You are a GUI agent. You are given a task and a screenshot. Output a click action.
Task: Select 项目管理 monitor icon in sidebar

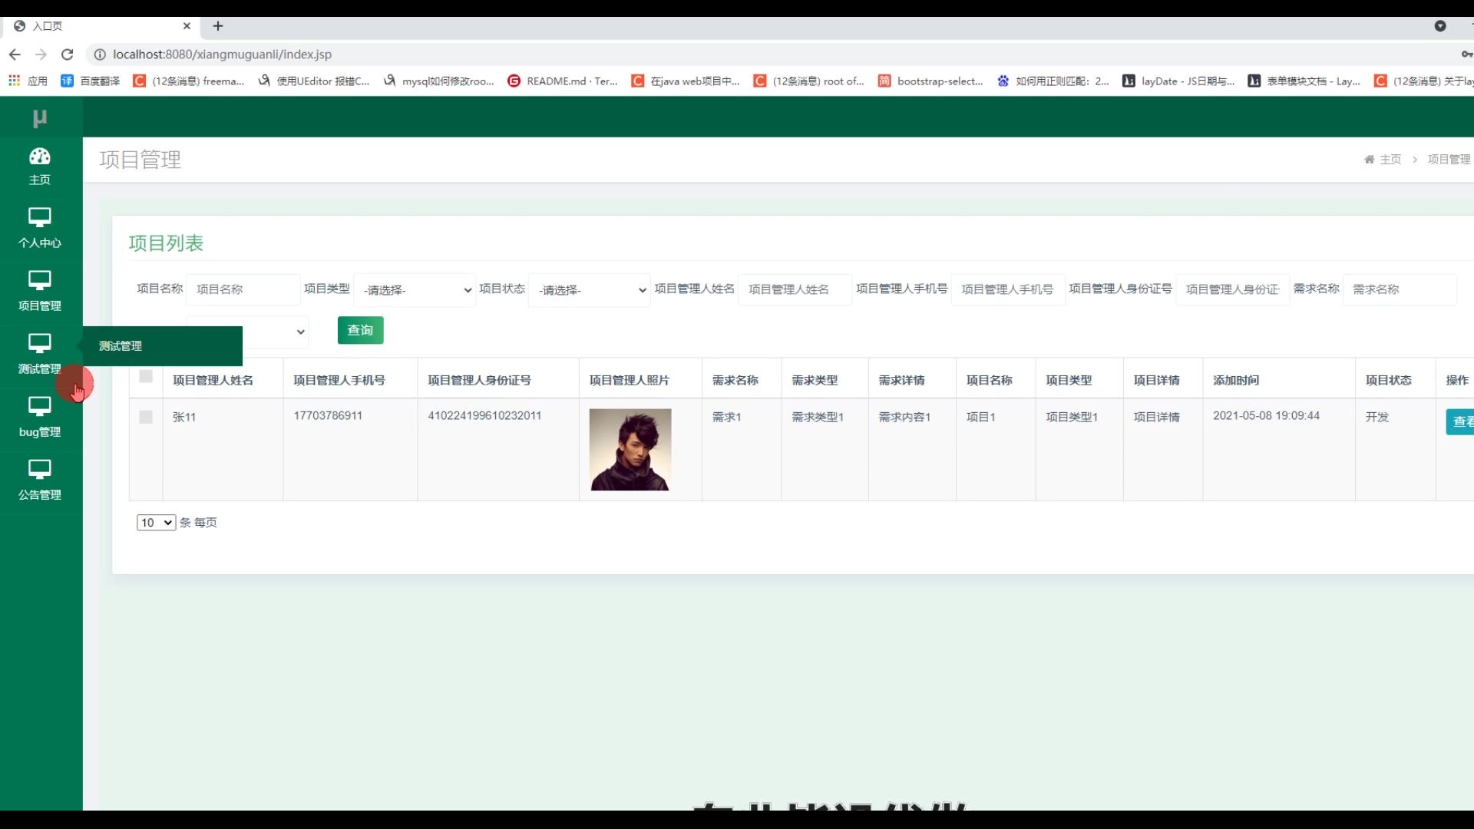coord(40,281)
